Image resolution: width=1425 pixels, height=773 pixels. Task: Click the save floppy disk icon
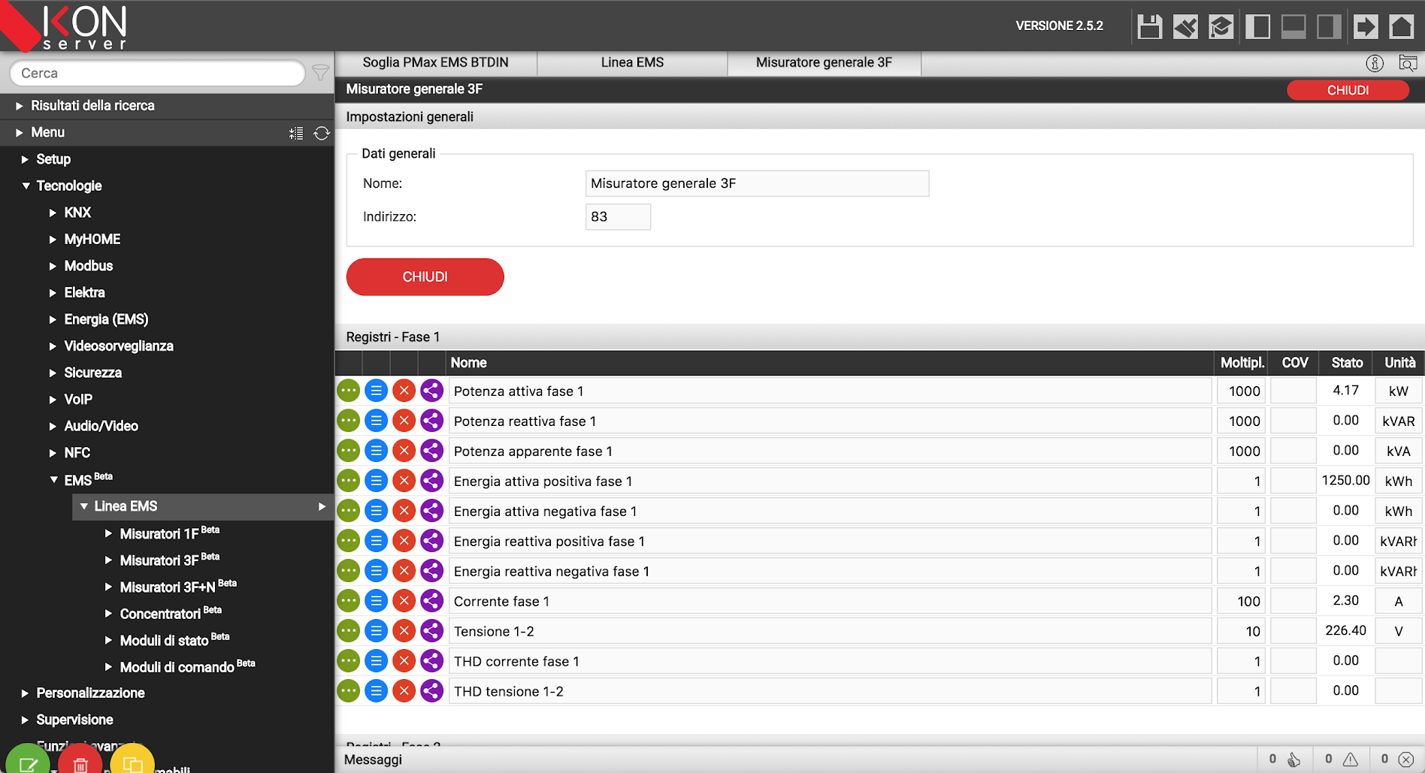coord(1149,27)
